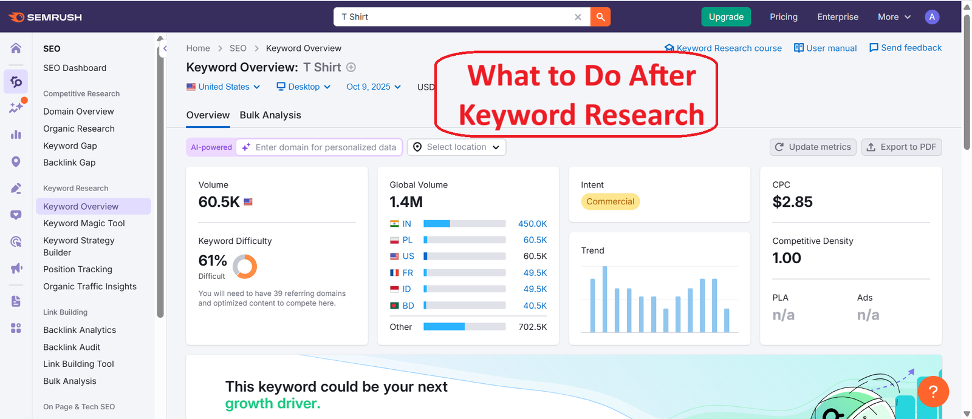Viewport: 972px width, 419px height.
Task: Select Domain Overview in sidebar
Action: (x=78, y=112)
